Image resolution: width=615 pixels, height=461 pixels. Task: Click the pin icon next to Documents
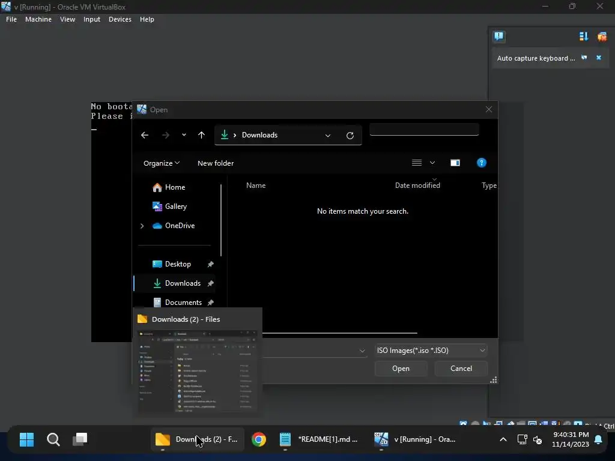click(211, 303)
